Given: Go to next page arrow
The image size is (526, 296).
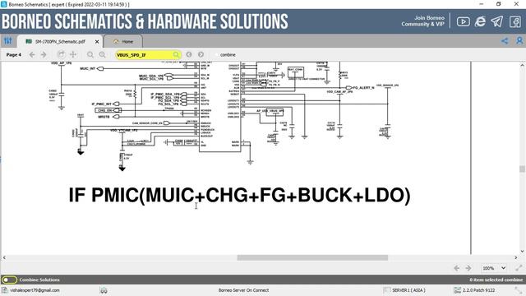Looking at the screenshot, I should tap(44, 55).
